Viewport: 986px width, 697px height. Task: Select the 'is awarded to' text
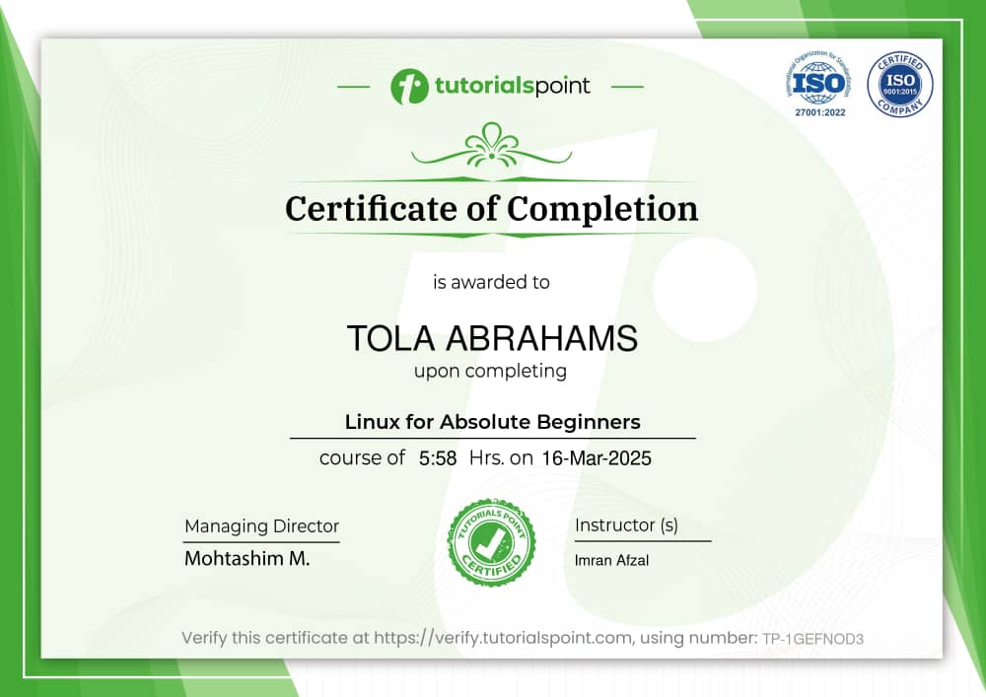(x=490, y=282)
